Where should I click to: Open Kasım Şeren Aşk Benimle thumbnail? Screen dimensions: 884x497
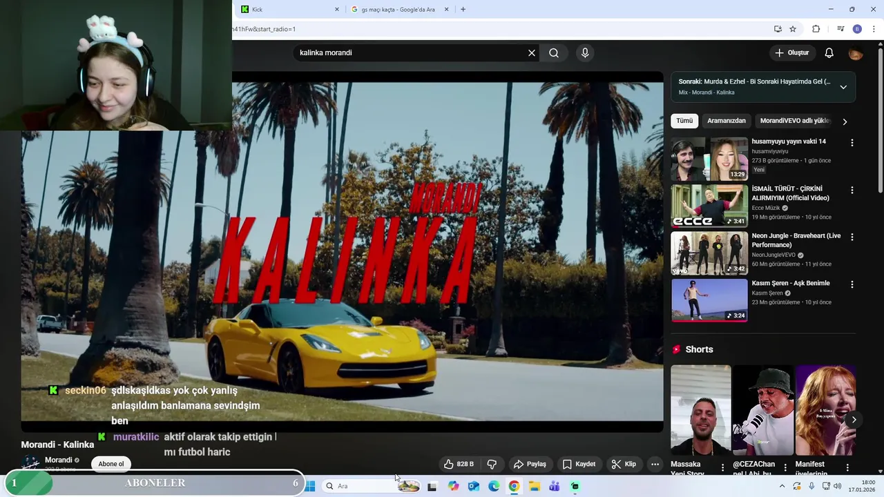tap(709, 300)
